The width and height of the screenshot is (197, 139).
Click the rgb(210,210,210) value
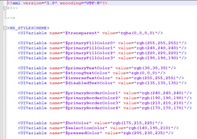(x=163, y=103)
